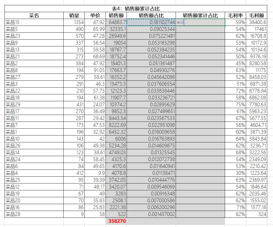Select the quantity cell 412
Viewport: 273px width, 227px height.
coord(74,173)
